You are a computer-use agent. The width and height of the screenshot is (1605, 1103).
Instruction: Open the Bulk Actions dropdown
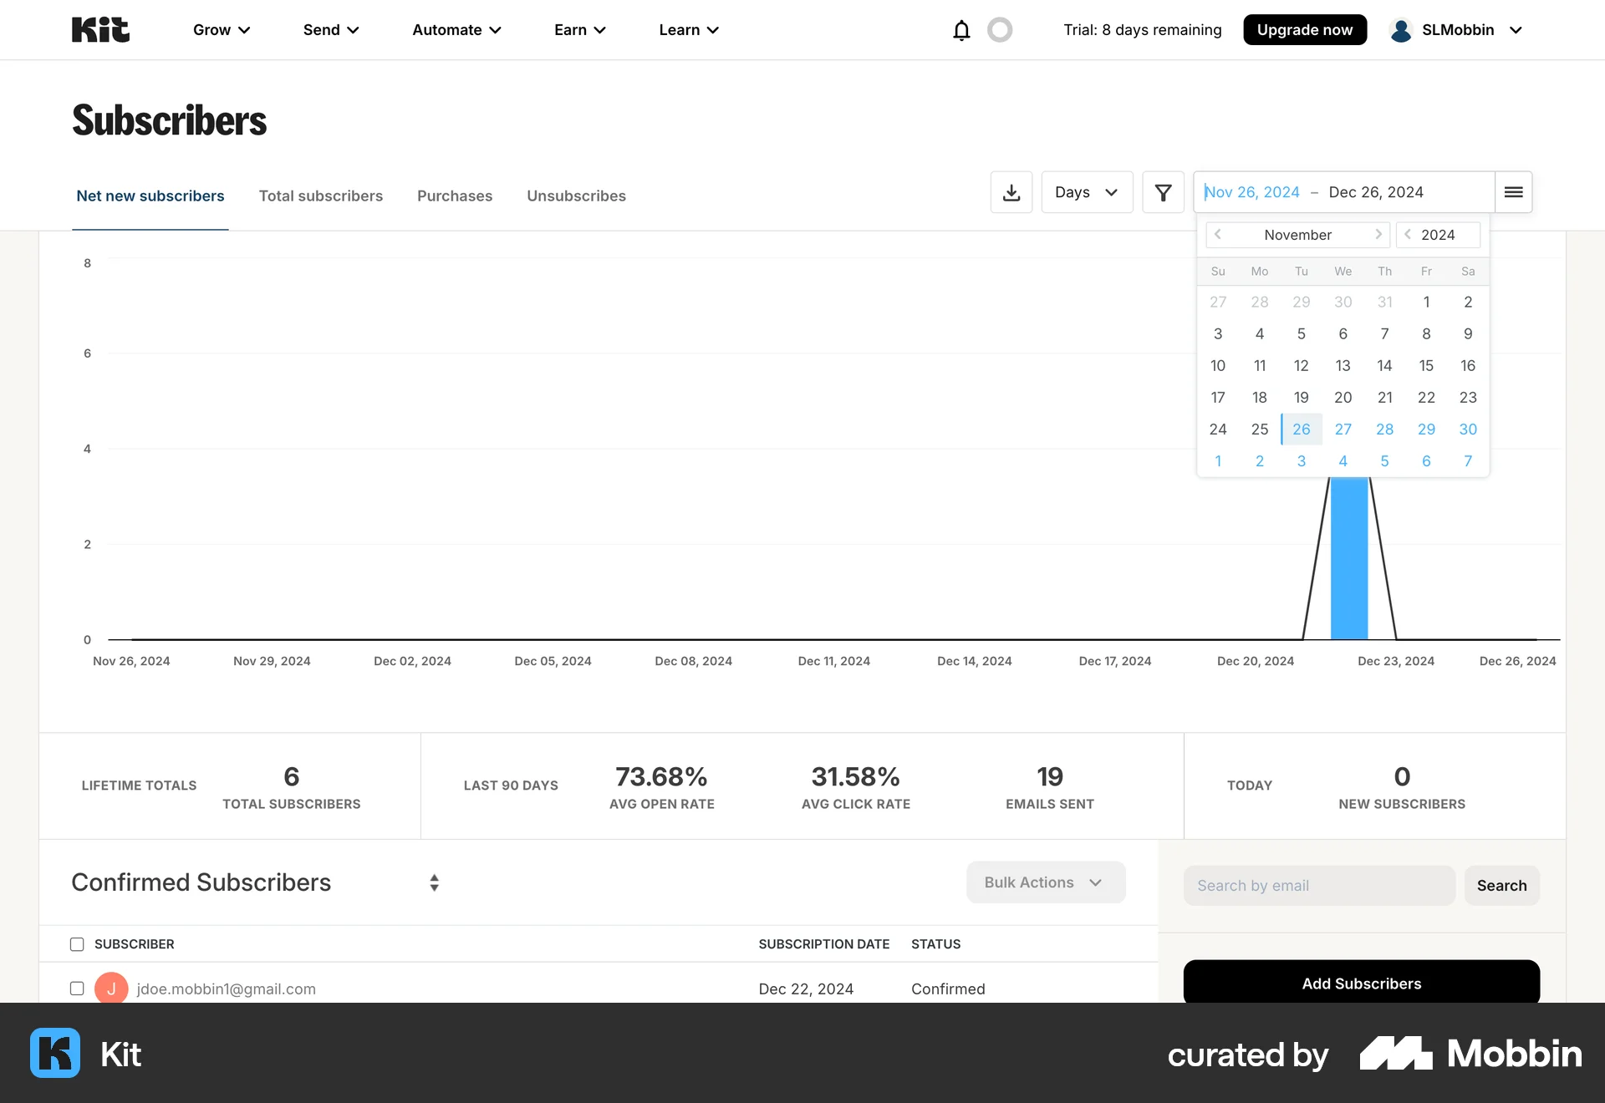click(1046, 882)
